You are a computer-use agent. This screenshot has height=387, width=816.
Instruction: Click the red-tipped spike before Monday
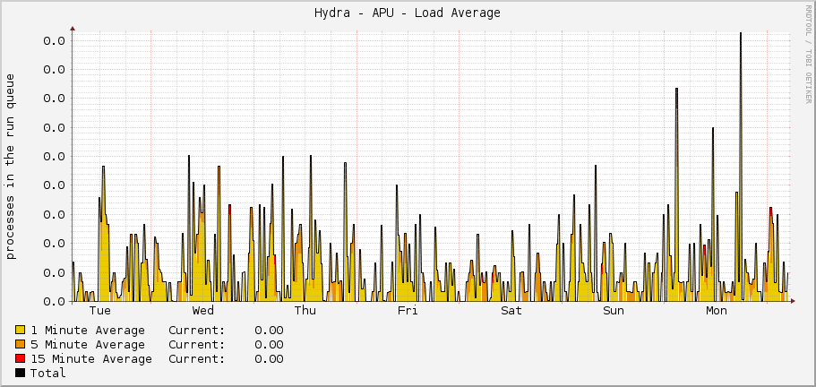676,193
